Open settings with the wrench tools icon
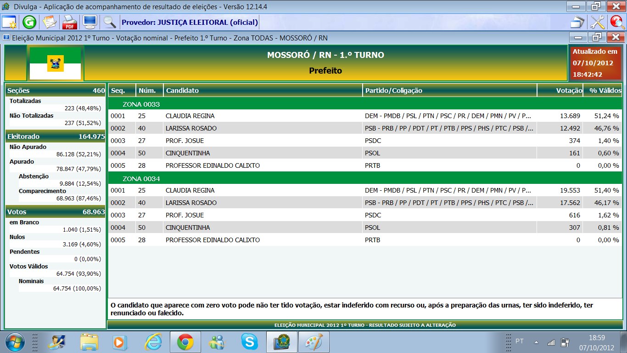This screenshot has height=353, width=627. [x=597, y=22]
